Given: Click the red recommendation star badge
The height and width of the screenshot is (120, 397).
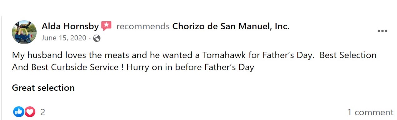Looking at the screenshot, I should [107, 26].
